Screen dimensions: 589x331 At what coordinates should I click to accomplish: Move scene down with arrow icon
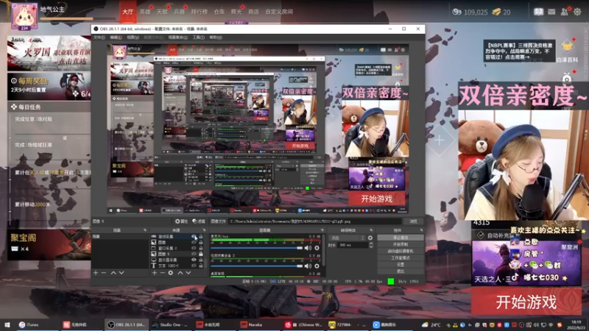pos(121,273)
